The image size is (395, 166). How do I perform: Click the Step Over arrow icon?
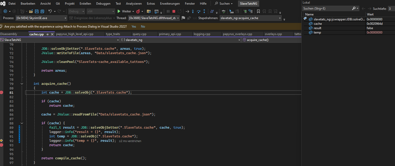(x=198, y=11)
